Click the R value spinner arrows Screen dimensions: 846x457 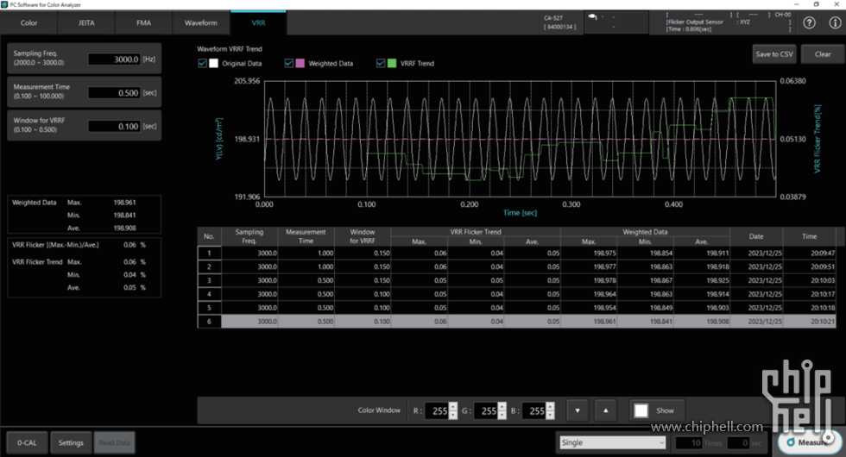[453, 411]
